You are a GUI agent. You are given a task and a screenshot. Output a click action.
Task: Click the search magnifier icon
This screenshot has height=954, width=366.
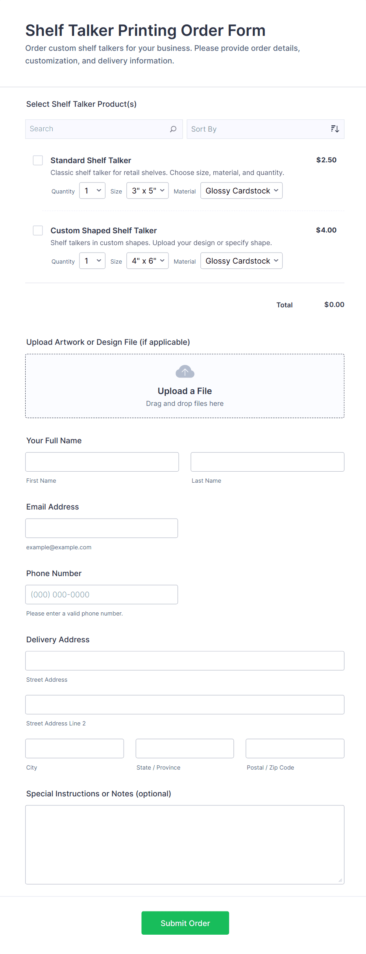pos(173,129)
